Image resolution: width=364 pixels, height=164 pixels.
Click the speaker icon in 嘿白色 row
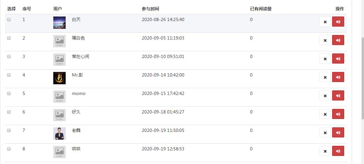[338, 40]
